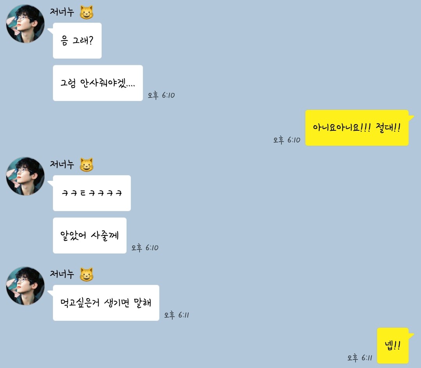This screenshot has height=368, width=421.
Task: Click cat emoji next to first 저너누 name
Action: pos(87,12)
